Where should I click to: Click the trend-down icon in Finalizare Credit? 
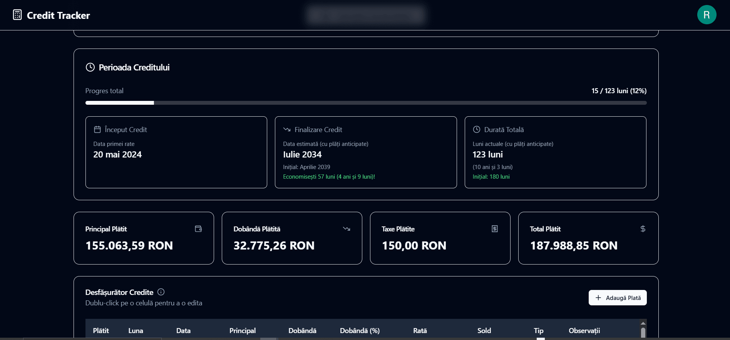(x=287, y=130)
